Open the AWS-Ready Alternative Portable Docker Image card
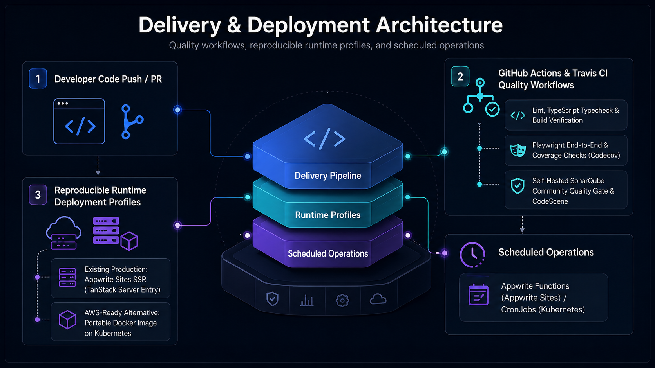 click(x=110, y=321)
